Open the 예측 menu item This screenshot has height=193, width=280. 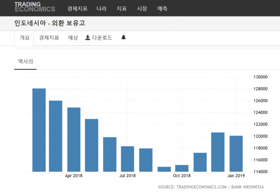162,8
